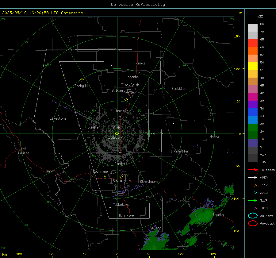276x258 pixels.
Task: Click the yellow diamond marker under Cochrane
Action: pyautogui.click(x=105, y=177)
